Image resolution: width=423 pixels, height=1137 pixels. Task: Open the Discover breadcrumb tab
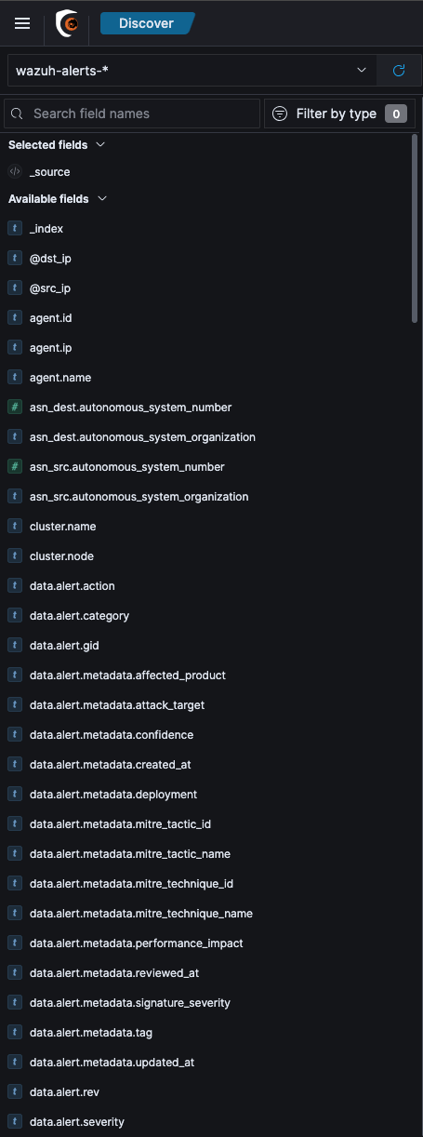[x=147, y=23]
